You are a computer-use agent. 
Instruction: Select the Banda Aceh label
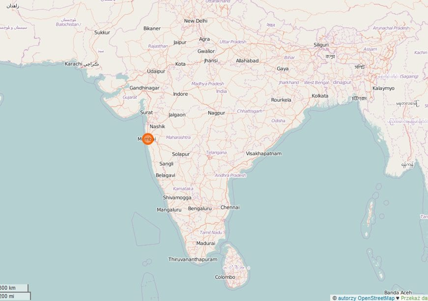398,293
